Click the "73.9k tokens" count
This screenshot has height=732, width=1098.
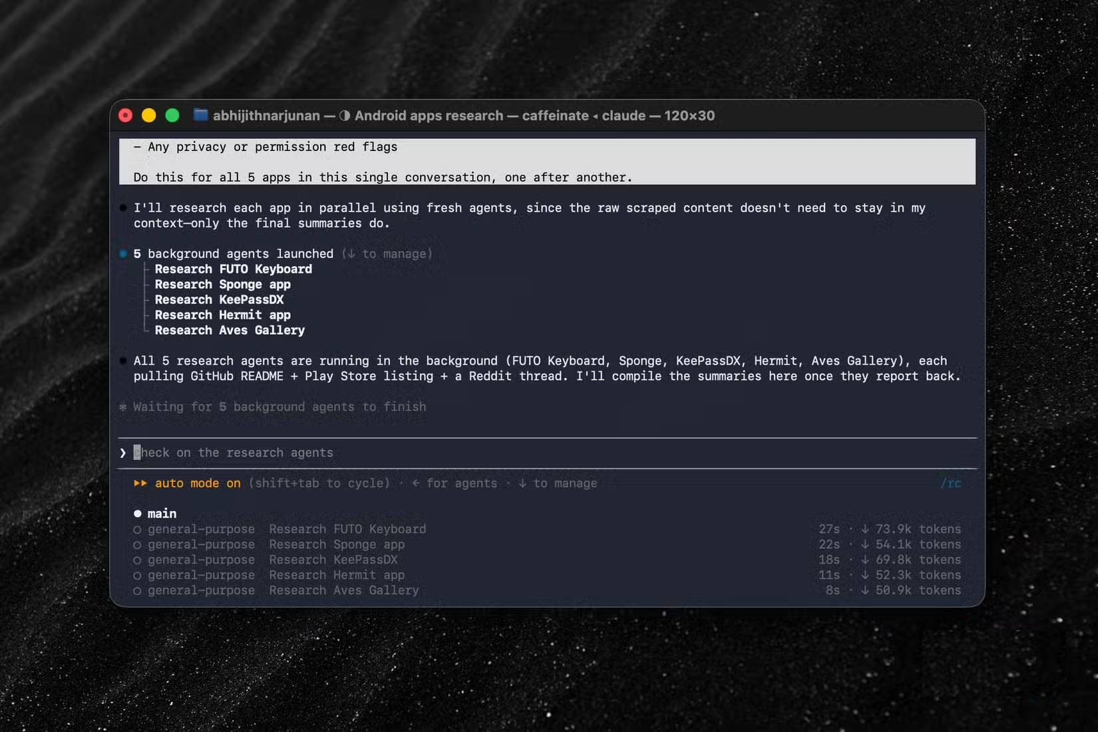[x=918, y=529]
